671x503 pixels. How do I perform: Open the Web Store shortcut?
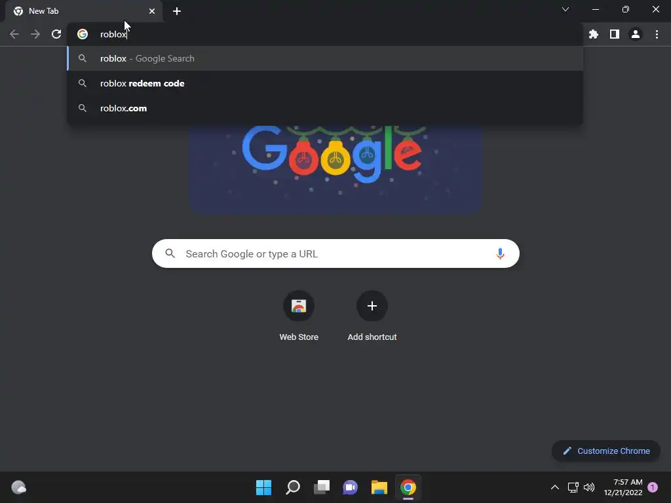click(299, 316)
